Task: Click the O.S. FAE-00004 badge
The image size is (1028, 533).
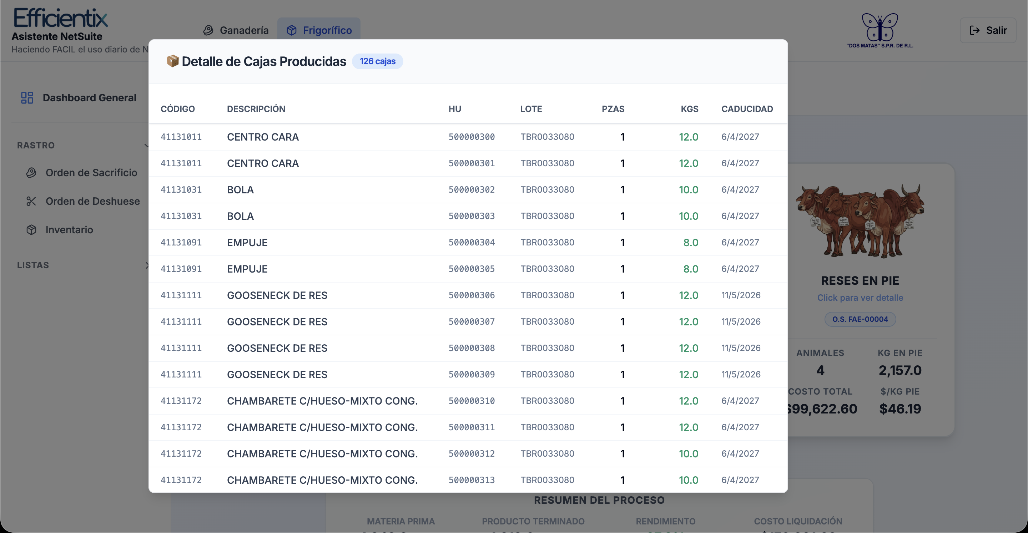Action: click(860, 319)
